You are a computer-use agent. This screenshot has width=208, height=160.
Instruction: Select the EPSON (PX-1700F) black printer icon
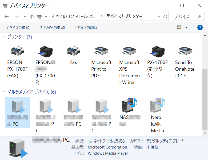pyautogui.click(x=46, y=52)
